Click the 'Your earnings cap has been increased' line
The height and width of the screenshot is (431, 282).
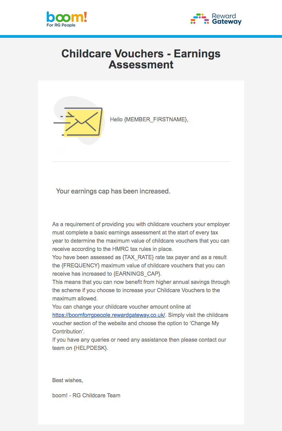113,191
